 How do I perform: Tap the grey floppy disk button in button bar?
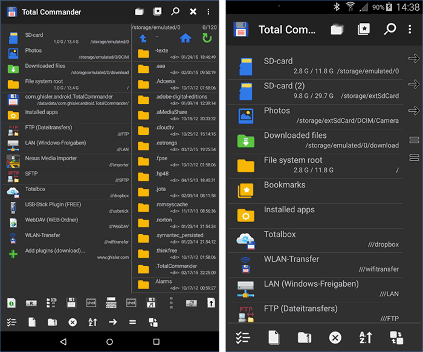click(71, 303)
